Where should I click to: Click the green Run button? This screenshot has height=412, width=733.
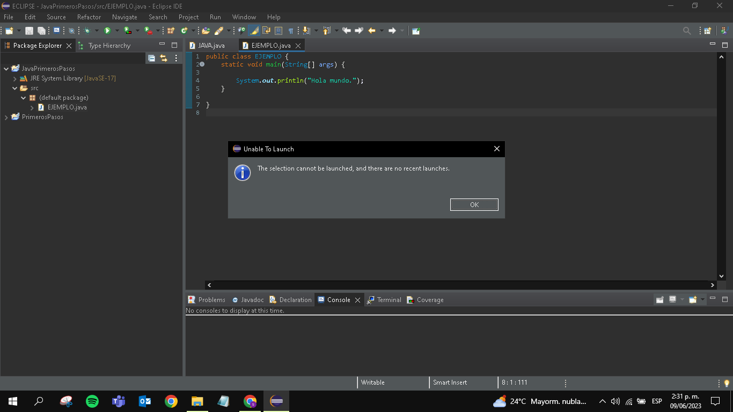[x=107, y=31]
